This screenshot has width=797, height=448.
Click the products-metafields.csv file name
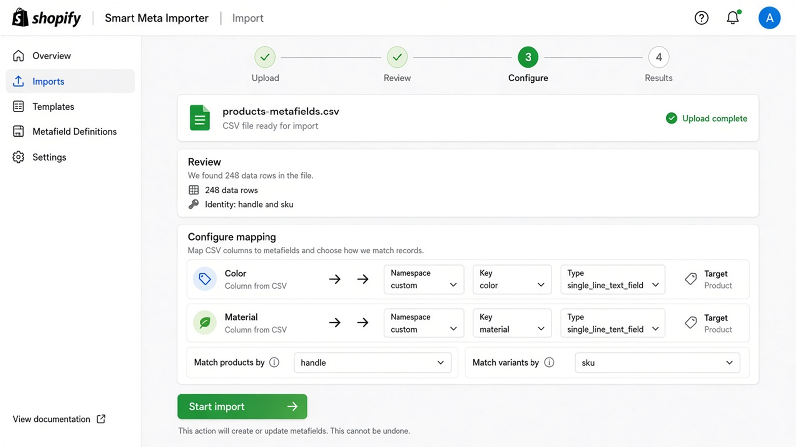281,112
